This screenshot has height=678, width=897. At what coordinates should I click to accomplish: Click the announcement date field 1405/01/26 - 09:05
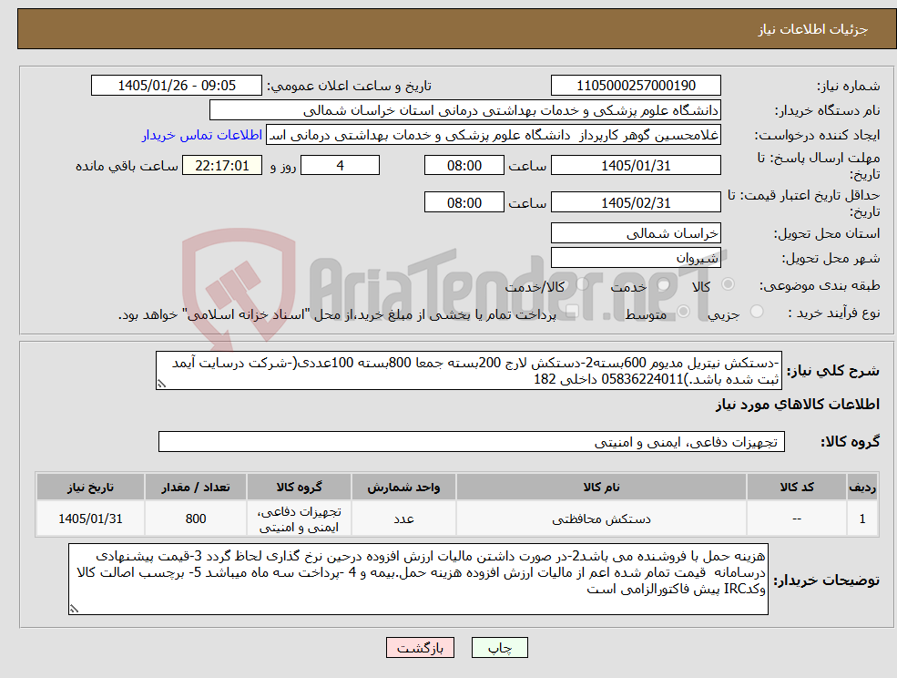[176, 86]
